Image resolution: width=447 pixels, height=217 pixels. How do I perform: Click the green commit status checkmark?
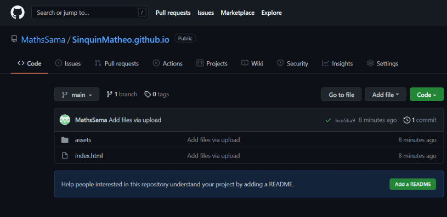[x=328, y=120]
